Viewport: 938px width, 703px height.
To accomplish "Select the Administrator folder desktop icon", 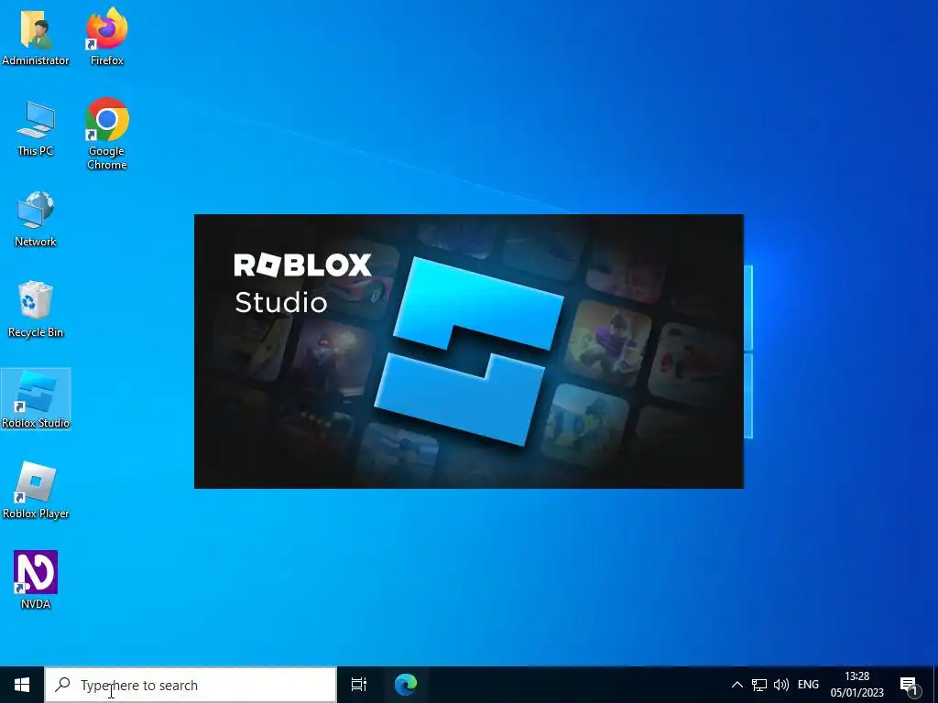I will point(36,37).
